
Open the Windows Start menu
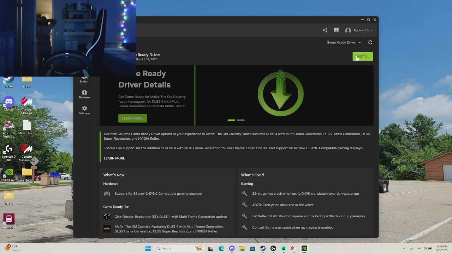tap(148, 248)
